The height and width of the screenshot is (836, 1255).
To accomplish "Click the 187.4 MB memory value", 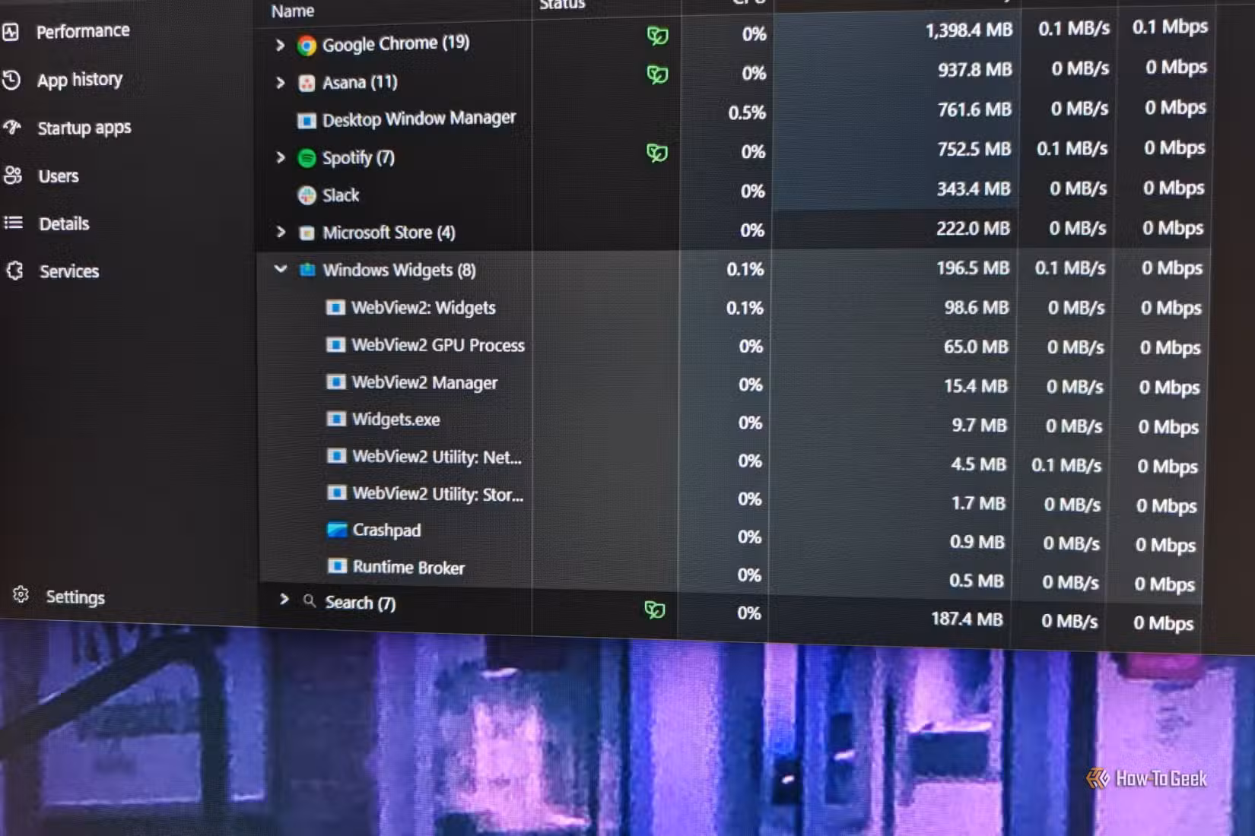I will [x=967, y=619].
